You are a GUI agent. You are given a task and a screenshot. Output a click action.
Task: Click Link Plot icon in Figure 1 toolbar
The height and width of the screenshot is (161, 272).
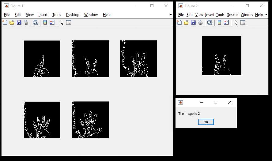point(36,22)
